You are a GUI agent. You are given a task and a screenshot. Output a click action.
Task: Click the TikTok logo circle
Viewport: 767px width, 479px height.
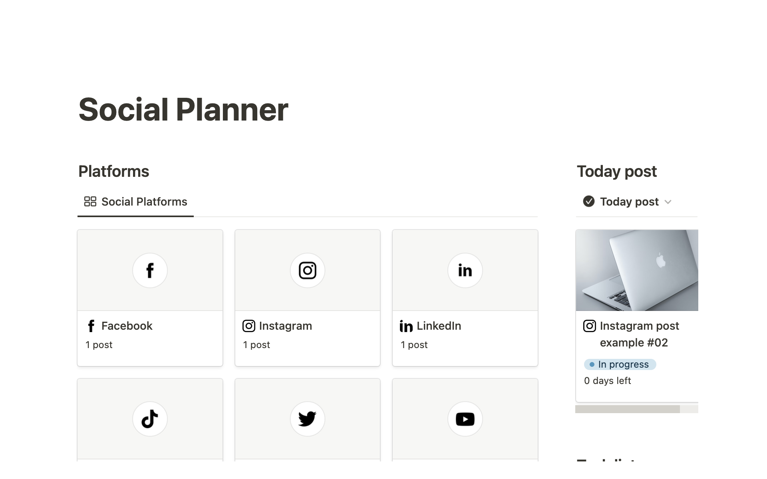point(150,419)
